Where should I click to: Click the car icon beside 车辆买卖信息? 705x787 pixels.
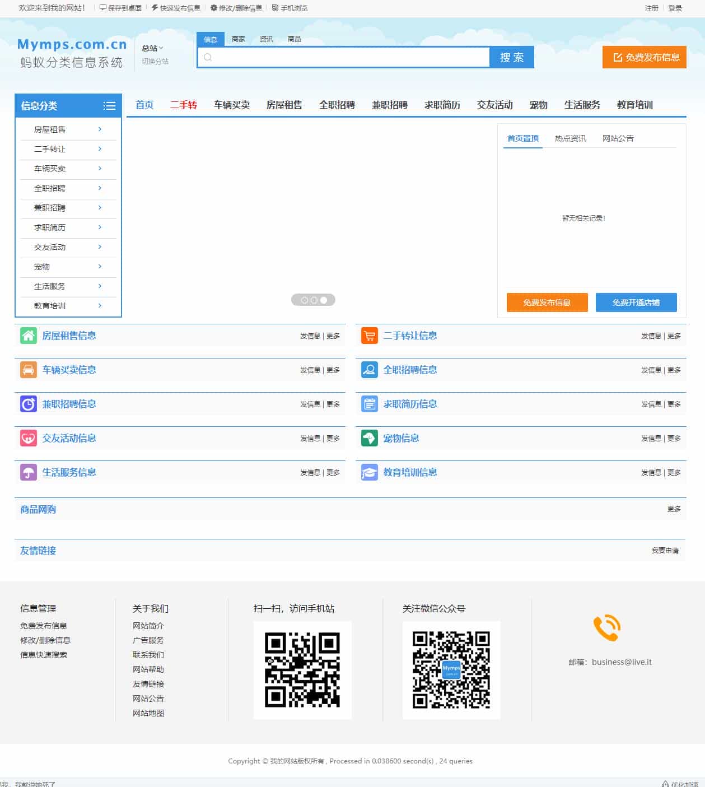[27, 370]
